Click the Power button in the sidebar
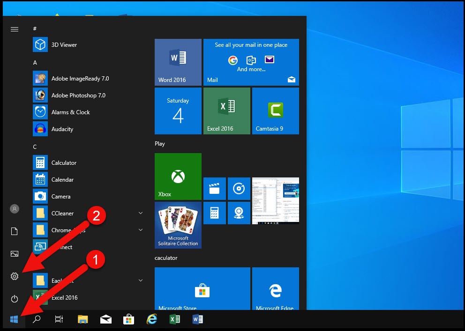This screenshot has height=331, width=465. (x=14, y=299)
